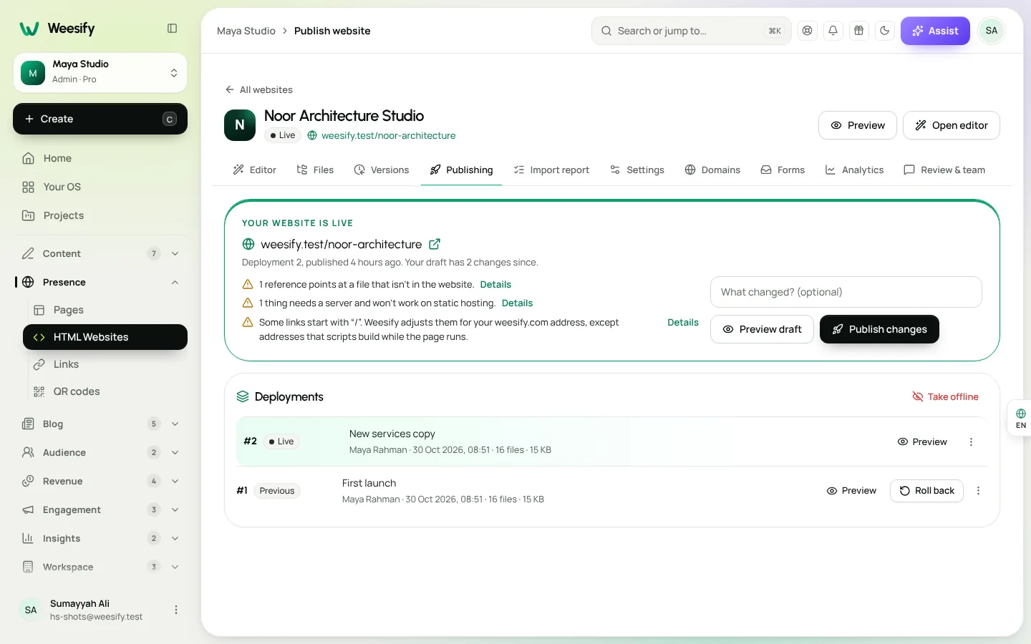Screen dimensions: 1031x644
Task: Open Your OS in sidebar
Action: 100,187
